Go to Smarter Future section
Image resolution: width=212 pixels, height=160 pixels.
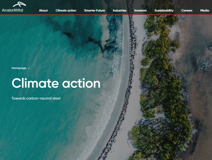(94, 10)
